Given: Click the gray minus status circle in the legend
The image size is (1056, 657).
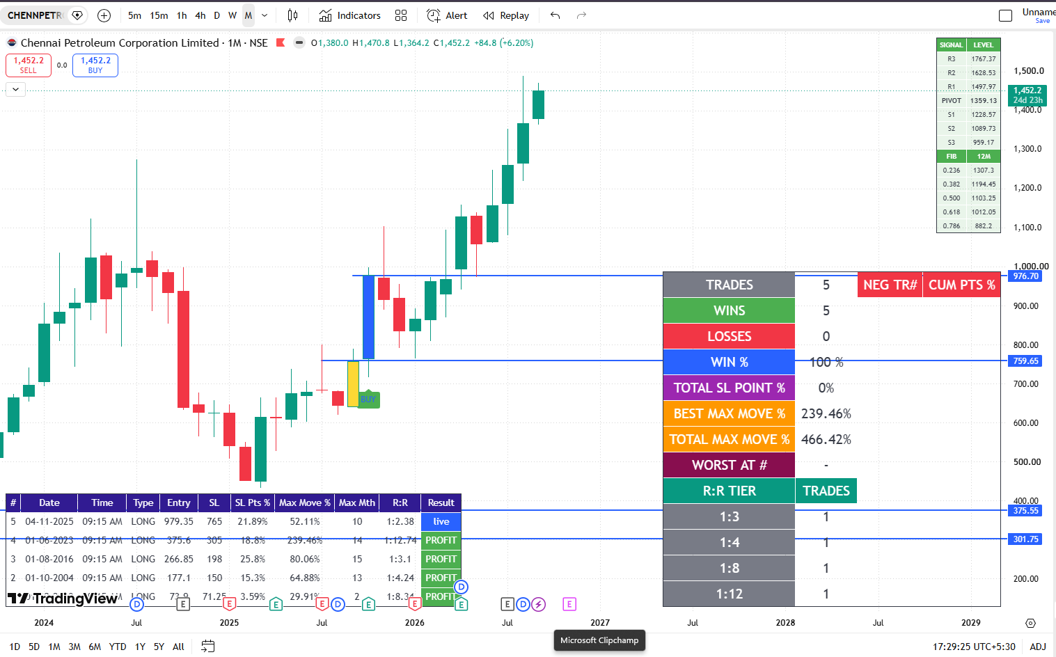Looking at the screenshot, I should (x=299, y=42).
